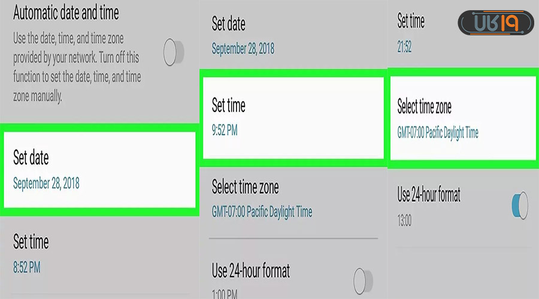Screen dimensions: 539x299
Task: Open Set date in the green highlighted box
Action: pos(99,170)
